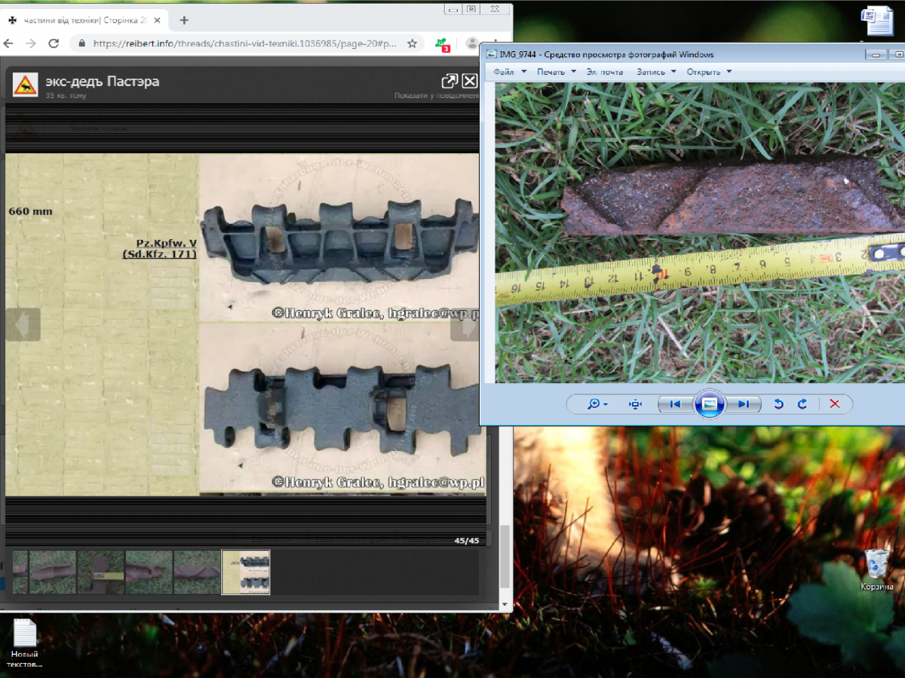Go to previous photo in viewer

(x=676, y=404)
